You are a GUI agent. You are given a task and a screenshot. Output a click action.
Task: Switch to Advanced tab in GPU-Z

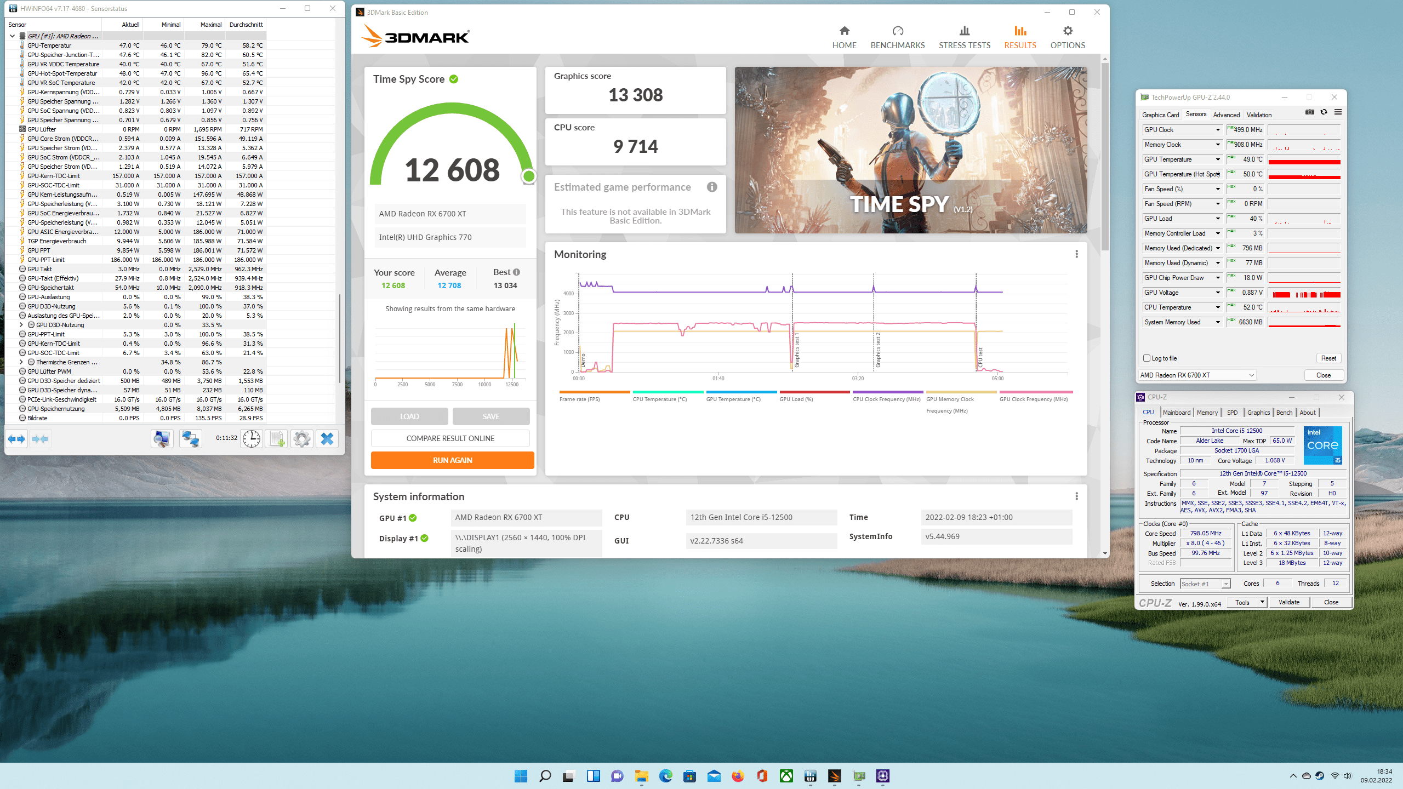click(x=1226, y=115)
